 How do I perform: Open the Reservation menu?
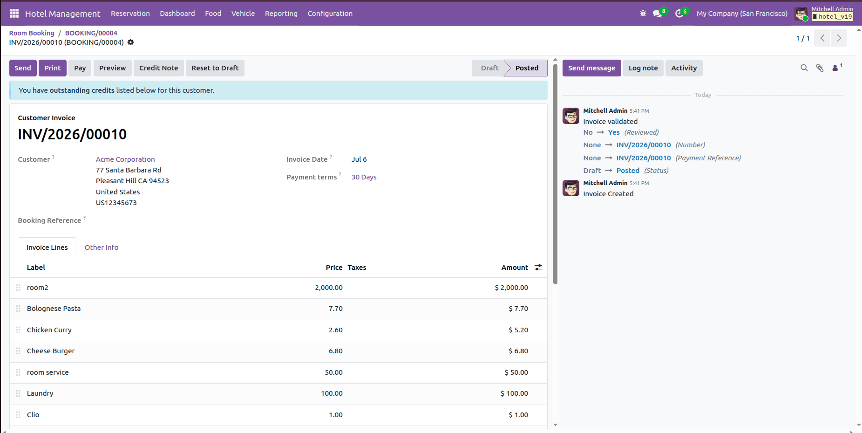tap(130, 14)
